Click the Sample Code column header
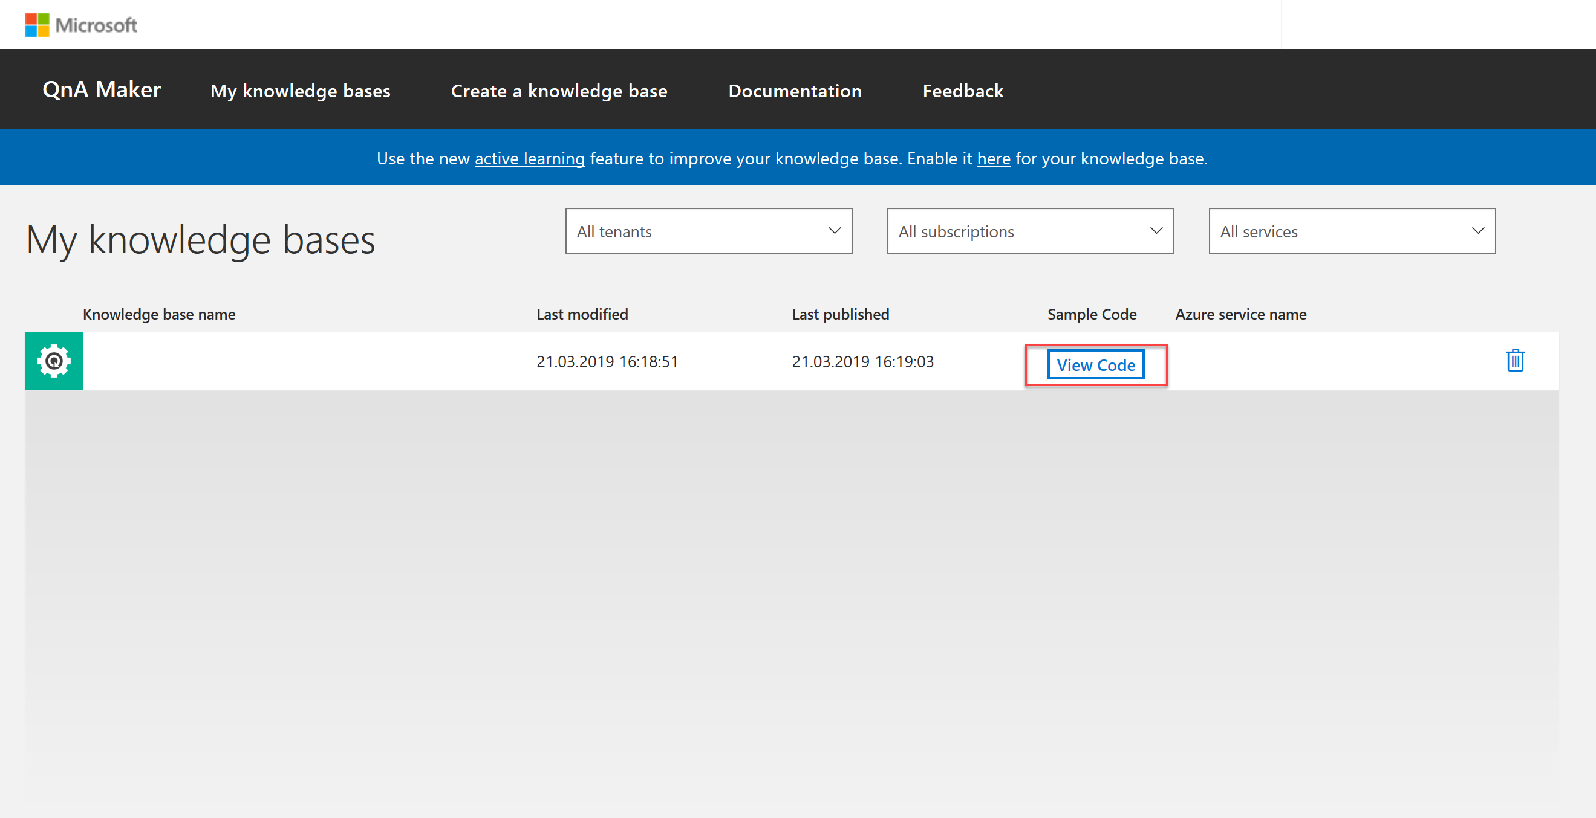The height and width of the screenshot is (818, 1596). click(x=1091, y=314)
